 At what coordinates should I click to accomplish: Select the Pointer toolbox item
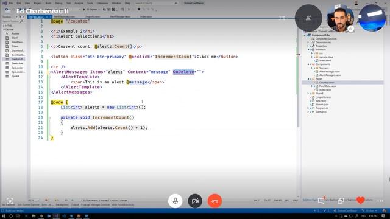point(15,33)
